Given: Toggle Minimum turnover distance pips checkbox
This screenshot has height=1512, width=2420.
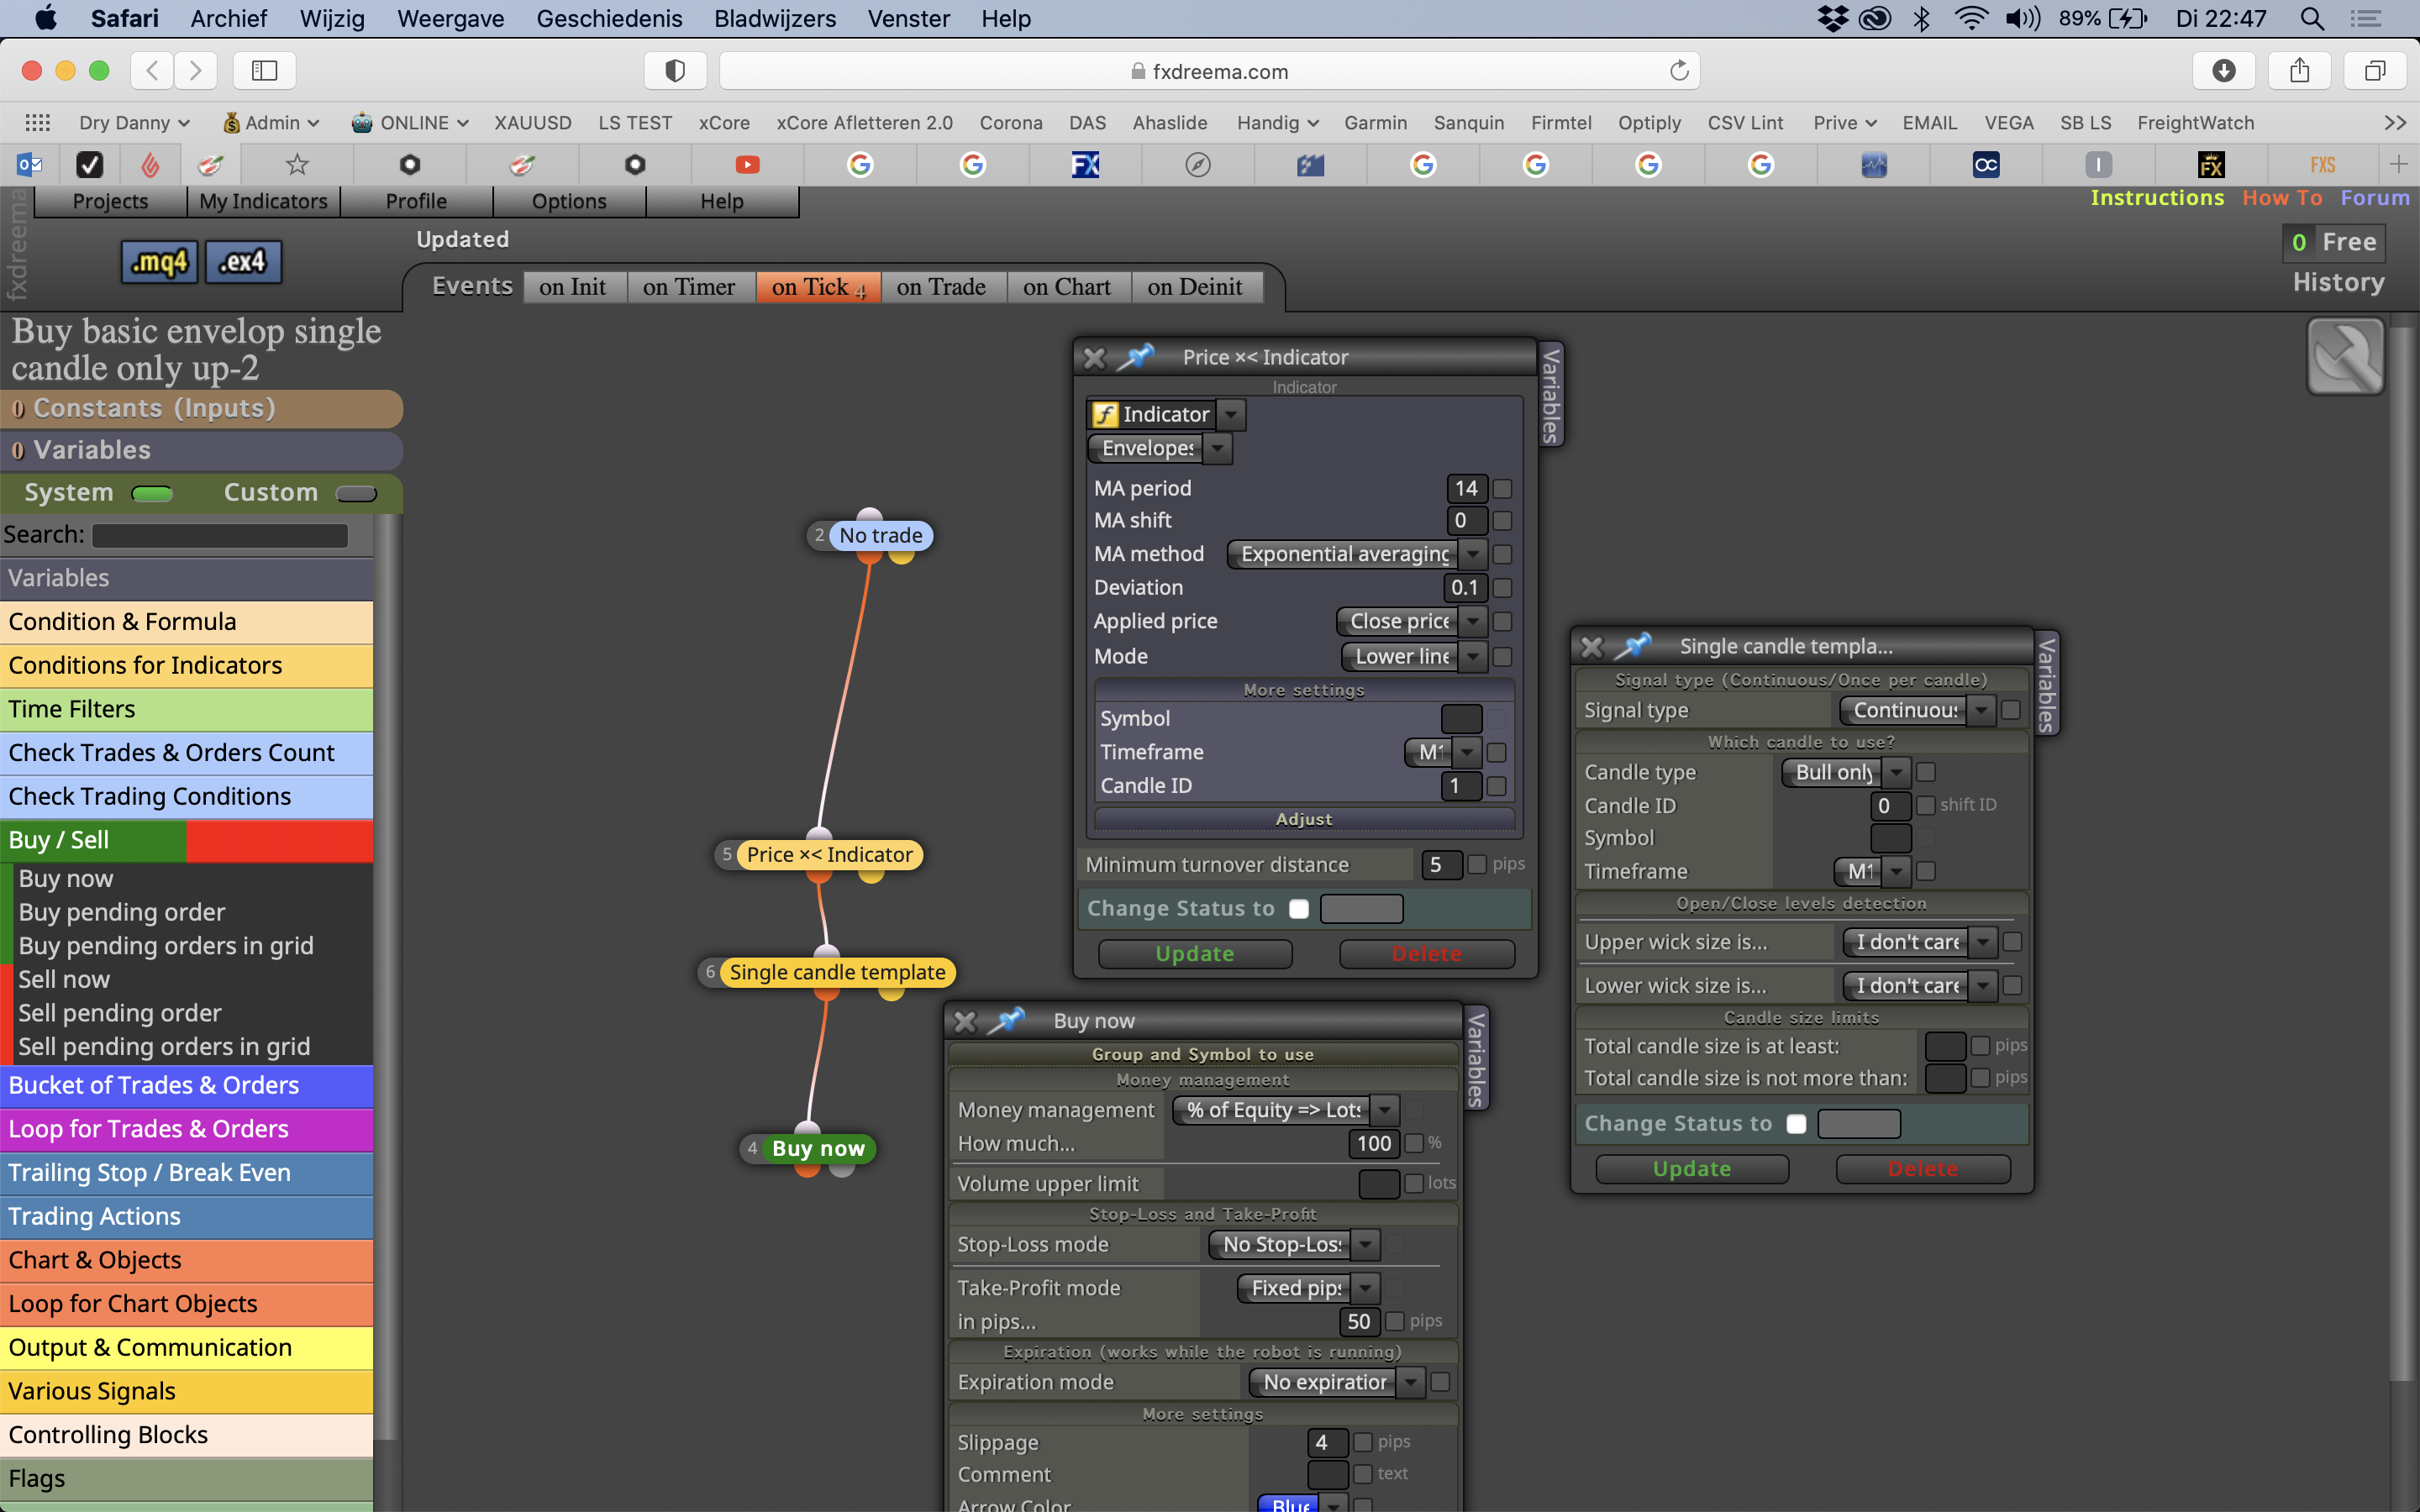Looking at the screenshot, I should [1476, 864].
